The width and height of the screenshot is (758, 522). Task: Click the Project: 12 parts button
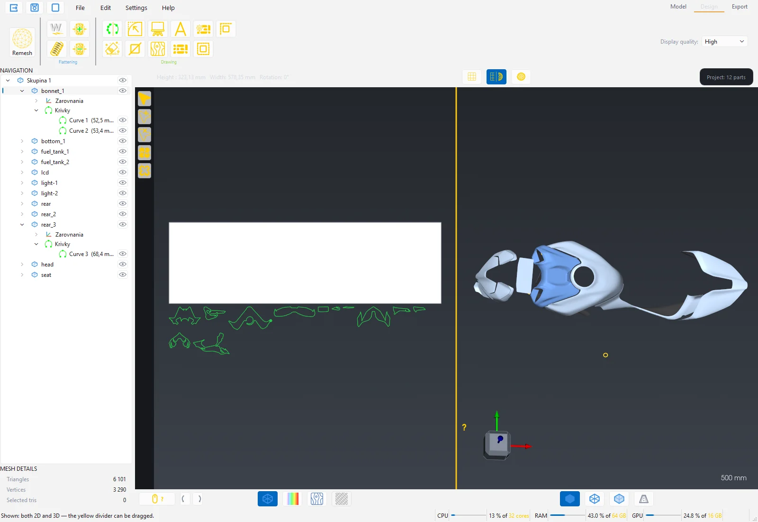726,77
